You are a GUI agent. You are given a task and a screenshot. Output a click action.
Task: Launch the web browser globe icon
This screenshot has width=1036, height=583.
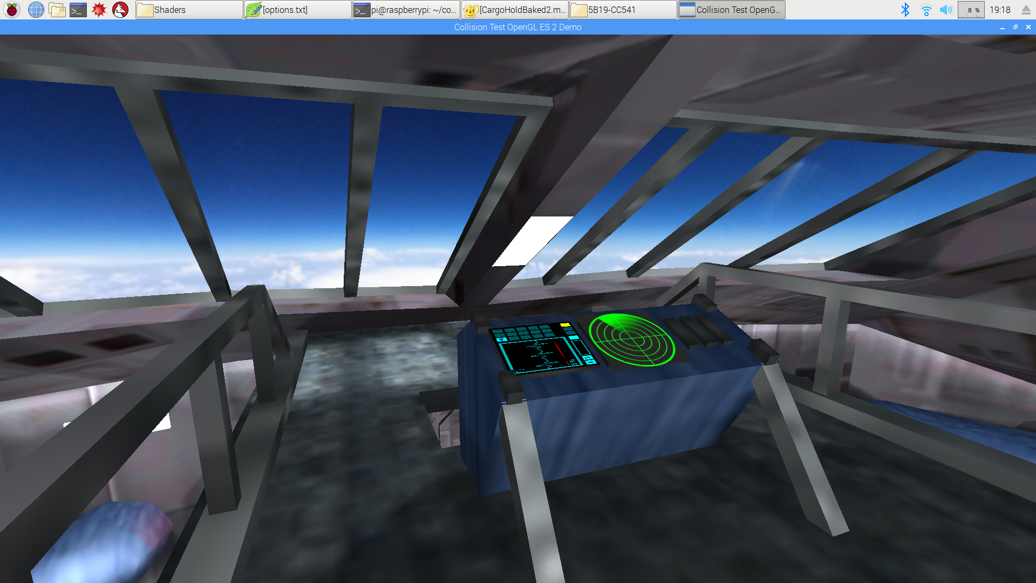tap(36, 10)
